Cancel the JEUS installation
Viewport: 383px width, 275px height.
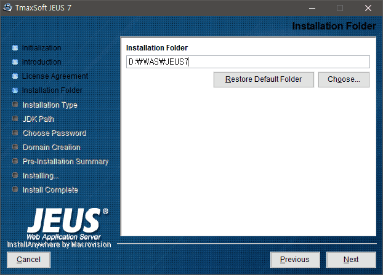tap(28, 260)
